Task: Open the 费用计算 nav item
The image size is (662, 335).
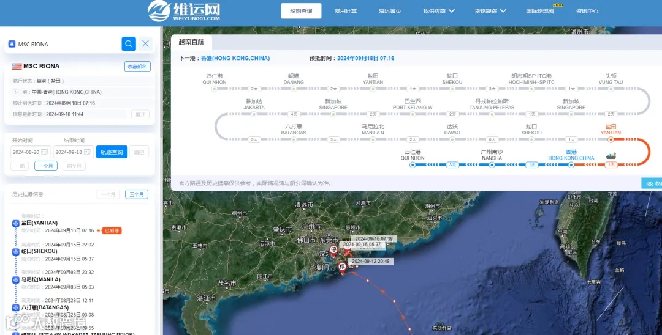Action: [345, 12]
